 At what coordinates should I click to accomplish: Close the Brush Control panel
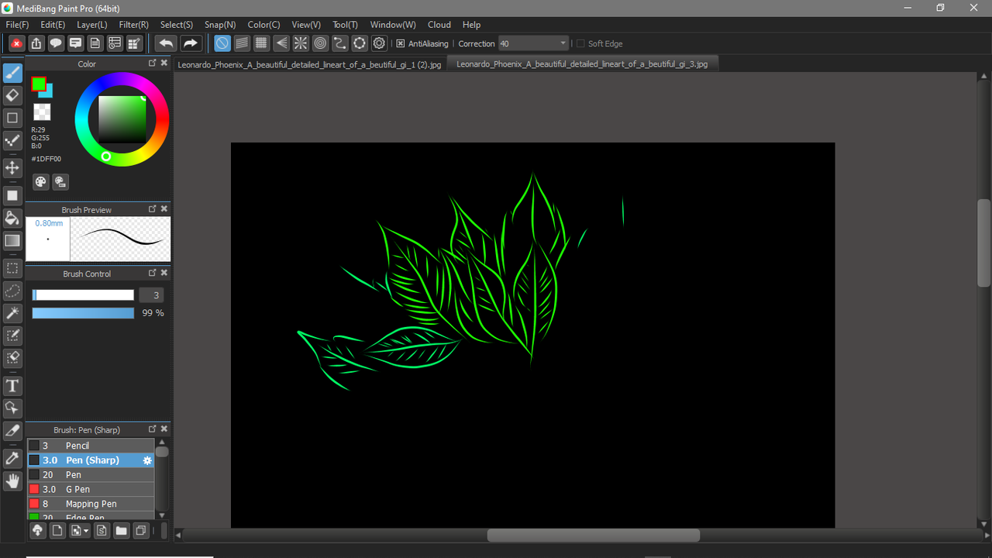pyautogui.click(x=164, y=273)
